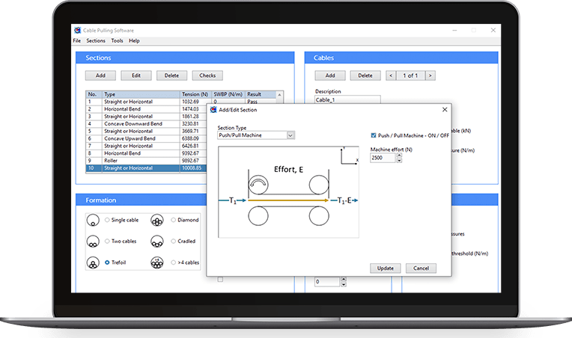The image size is (572, 338).
Task: Open the Sections menu
Action: 96,40
